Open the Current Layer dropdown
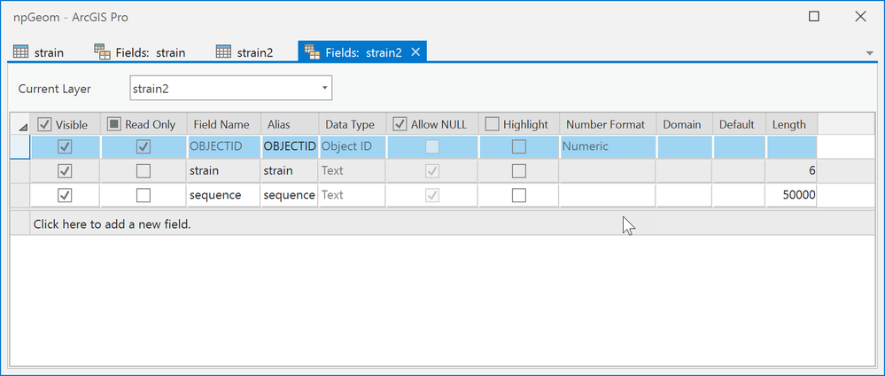The height and width of the screenshot is (376, 885). click(325, 89)
